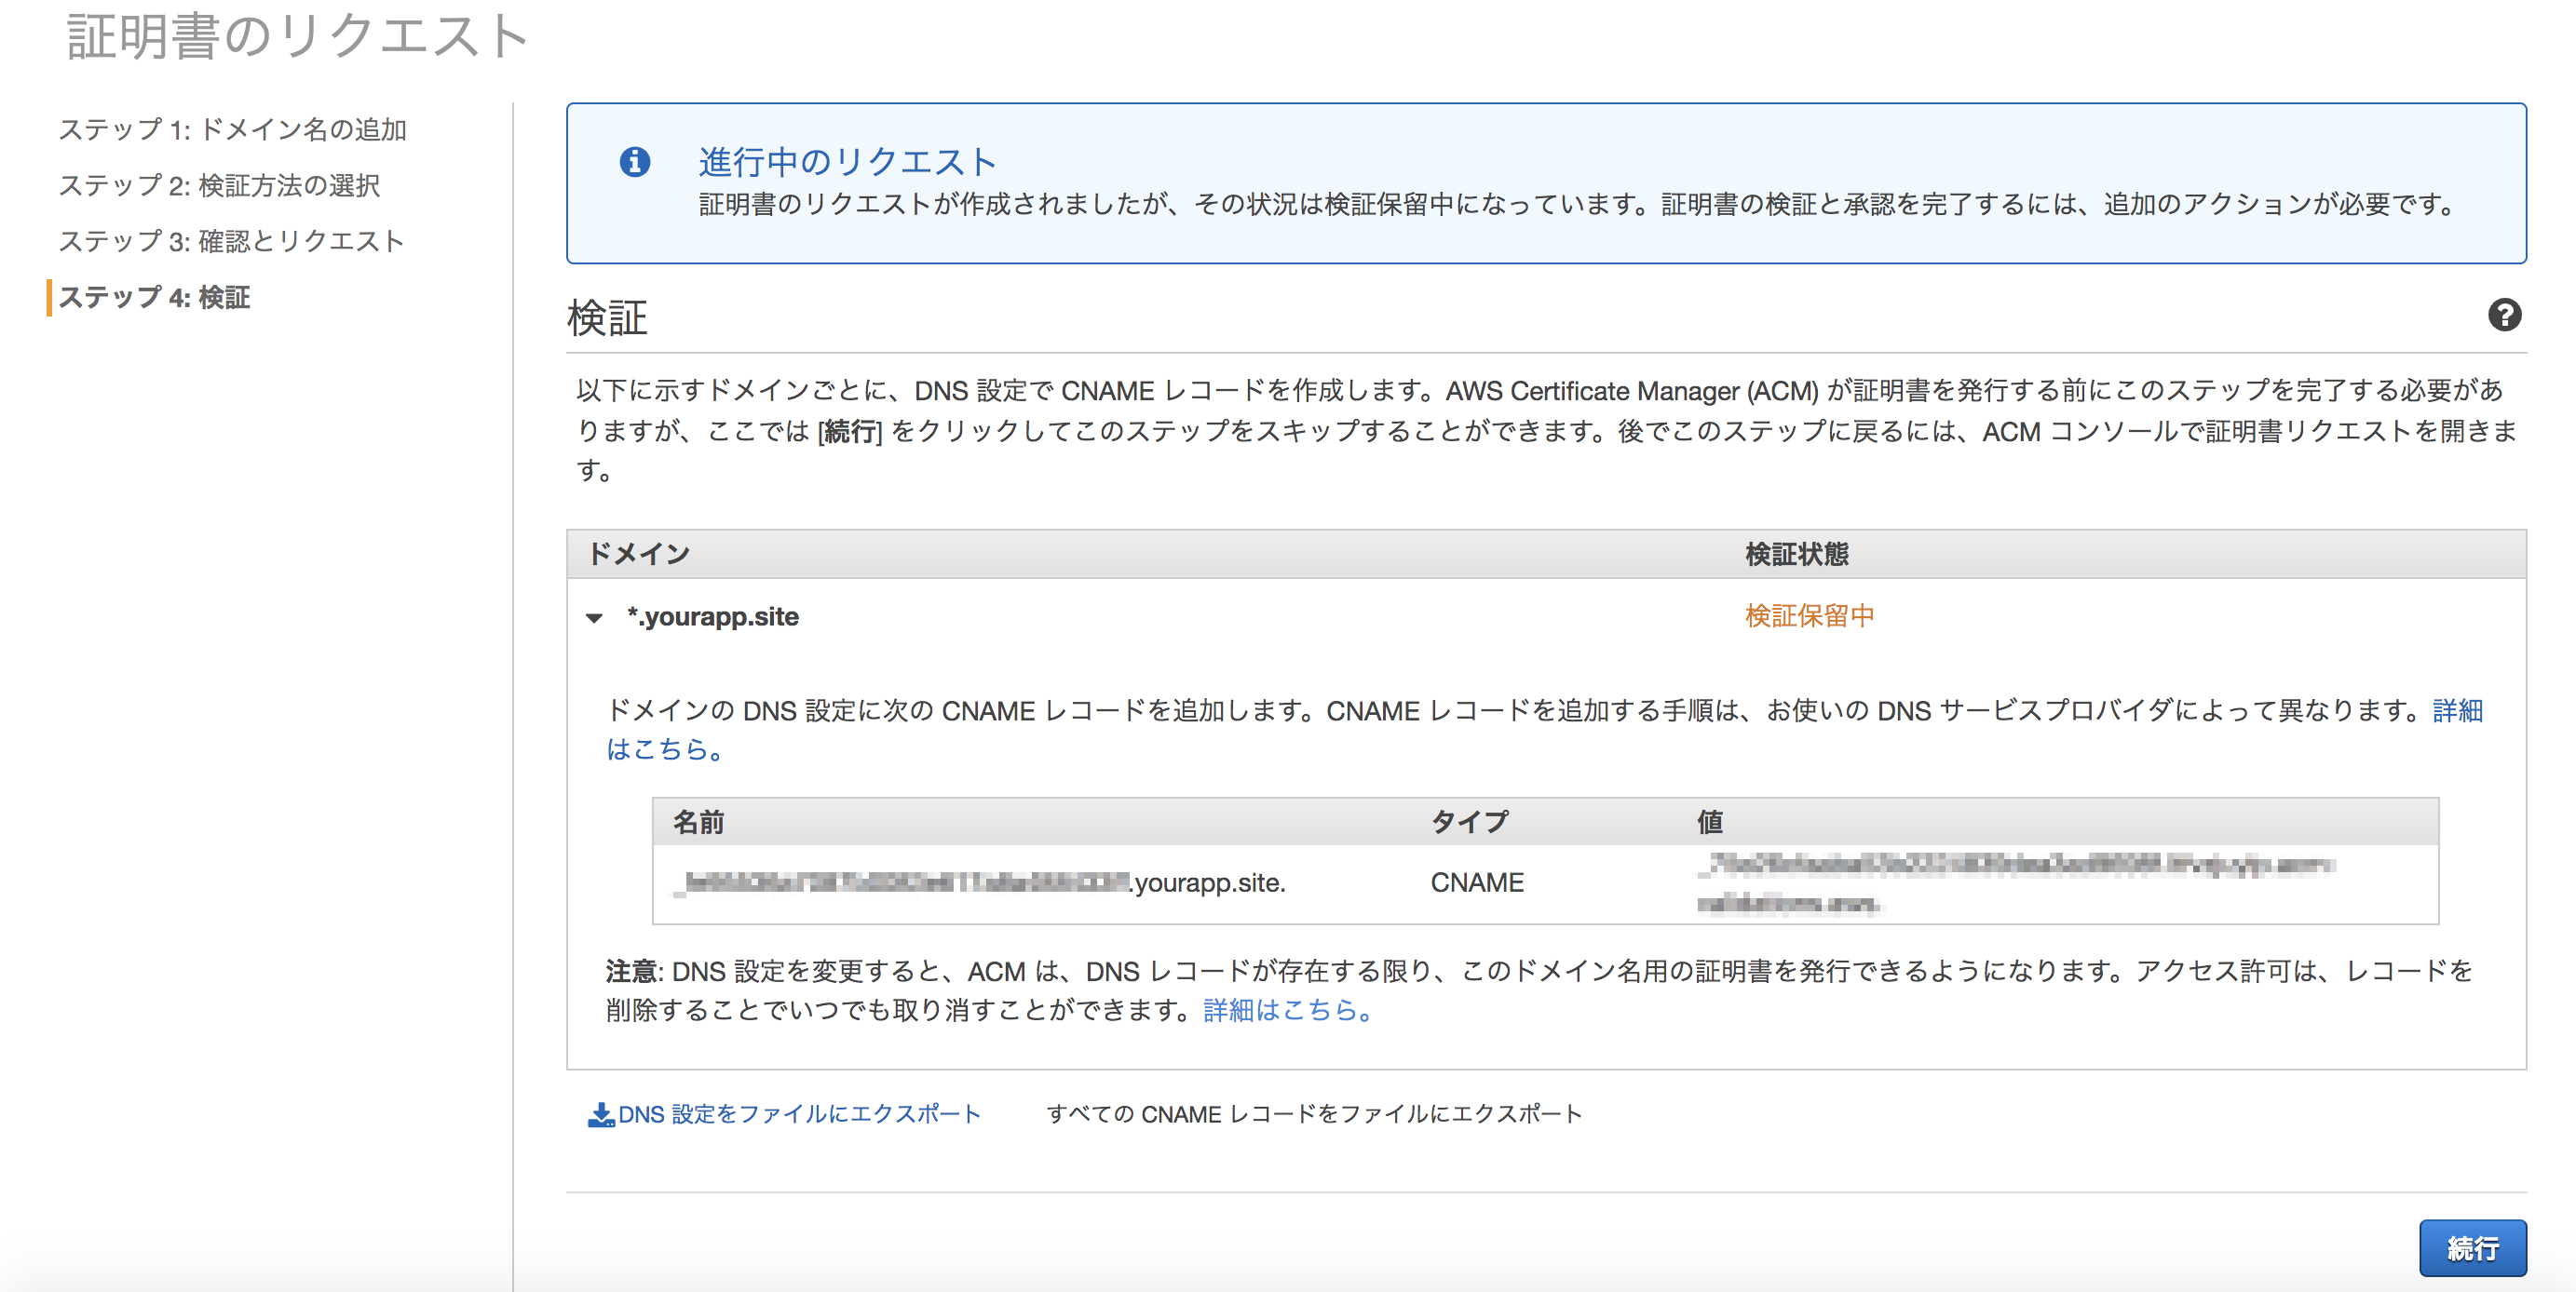2576x1292 pixels.
Task: Click the *.yourapp.site domain name
Action: 713,616
